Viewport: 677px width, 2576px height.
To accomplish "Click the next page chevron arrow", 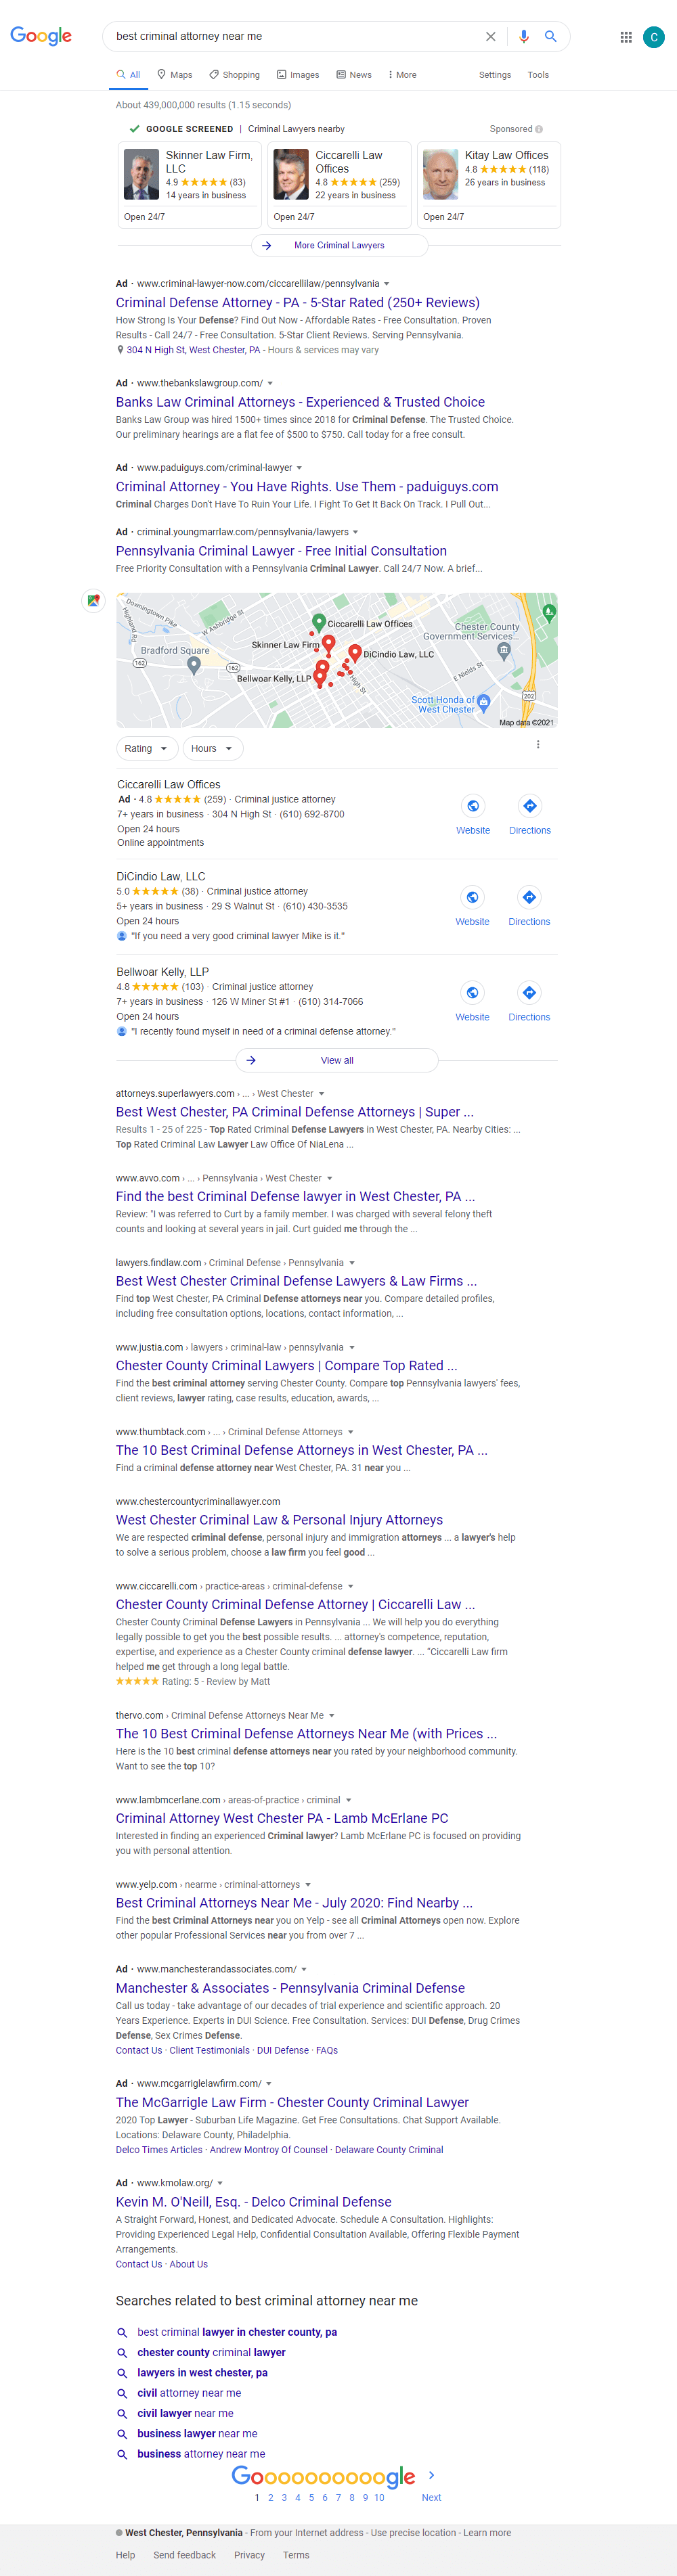I will click(431, 2476).
